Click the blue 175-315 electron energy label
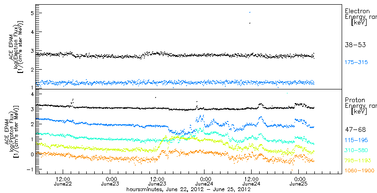This screenshot has width=377, height=193. click(356, 63)
